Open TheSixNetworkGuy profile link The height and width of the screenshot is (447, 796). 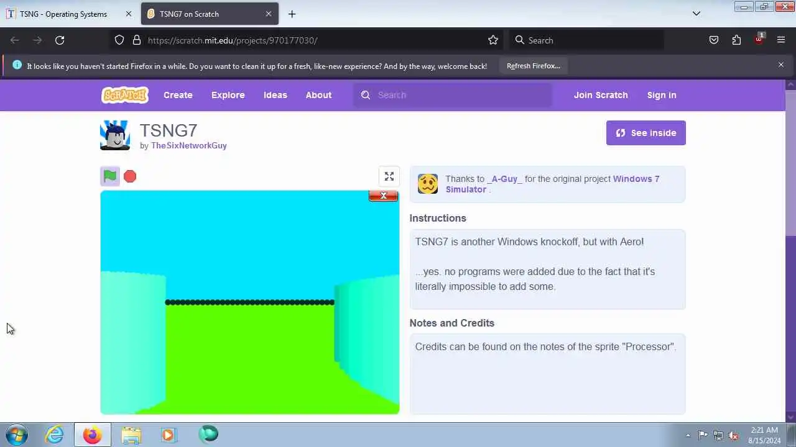pyautogui.click(x=189, y=145)
